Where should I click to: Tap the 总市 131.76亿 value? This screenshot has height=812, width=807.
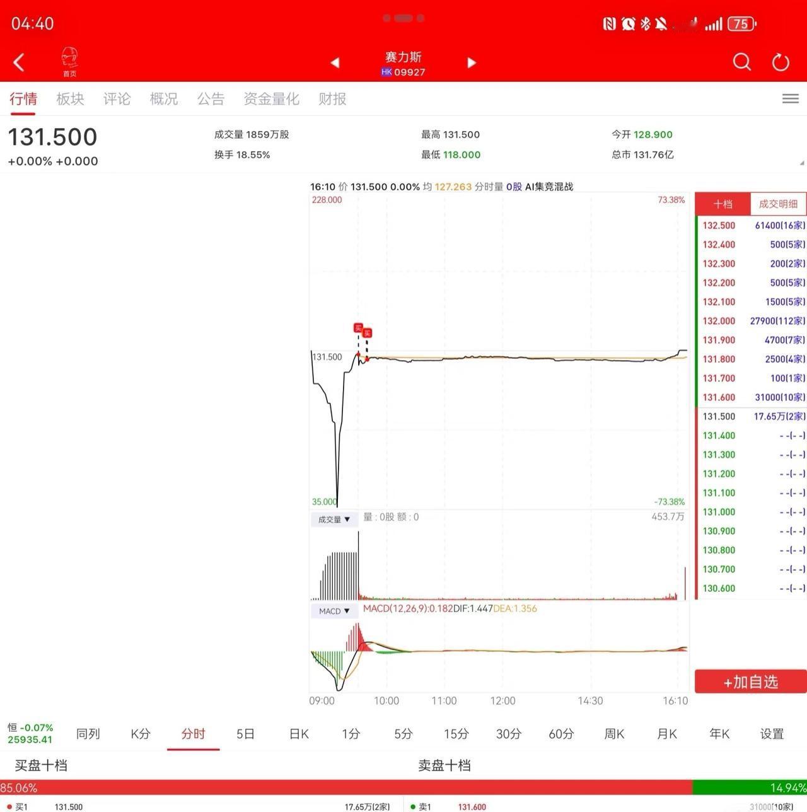(642, 154)
